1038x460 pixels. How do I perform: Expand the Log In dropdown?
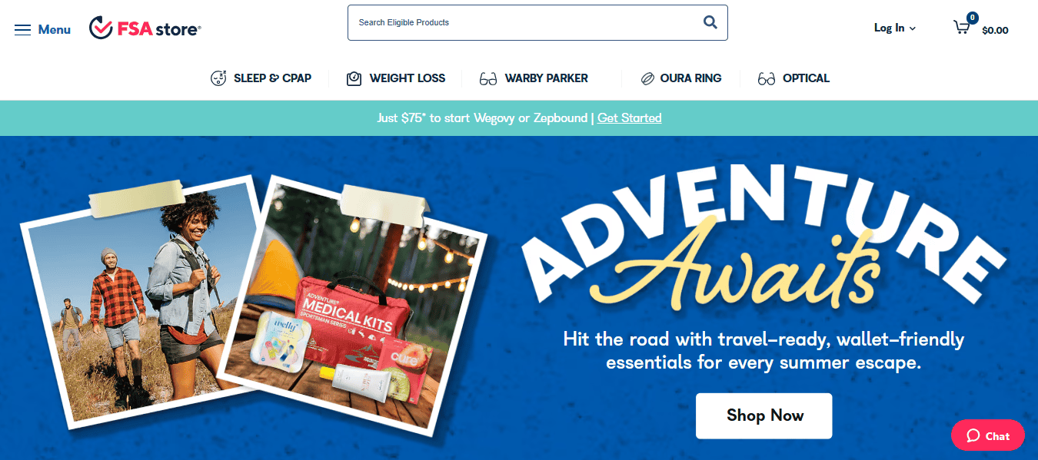(x=895, y=28)
